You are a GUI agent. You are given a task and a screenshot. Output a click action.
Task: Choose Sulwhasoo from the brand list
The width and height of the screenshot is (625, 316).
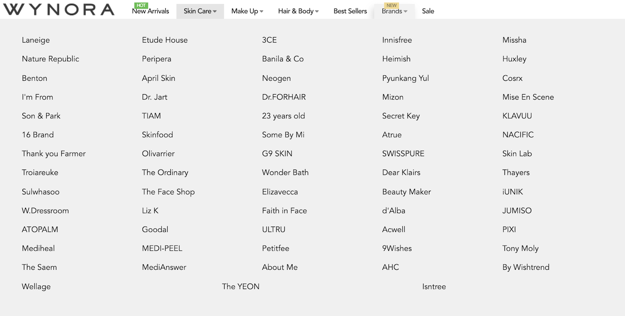click(41, 192)
